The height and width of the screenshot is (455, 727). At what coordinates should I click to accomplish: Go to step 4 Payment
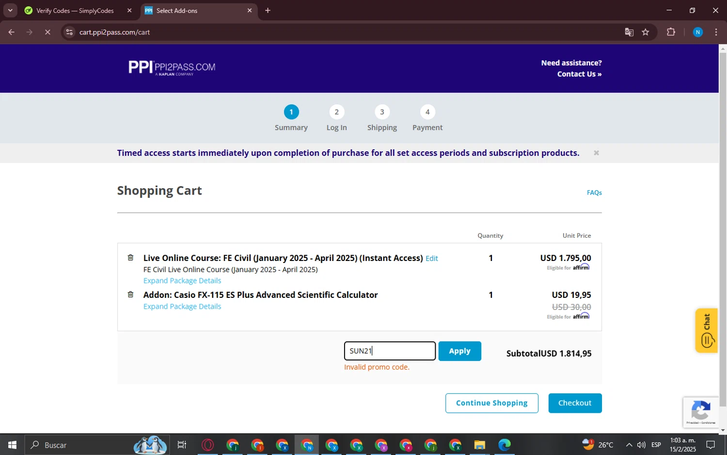coord(427,118)
